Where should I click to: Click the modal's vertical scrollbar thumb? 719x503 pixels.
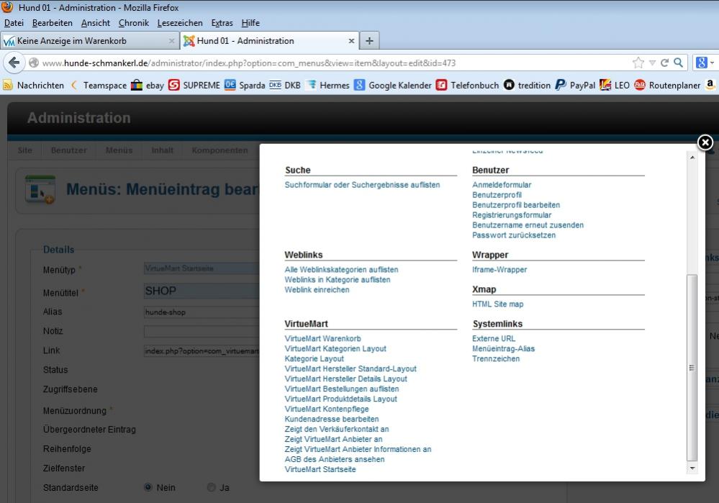point(692,367)
